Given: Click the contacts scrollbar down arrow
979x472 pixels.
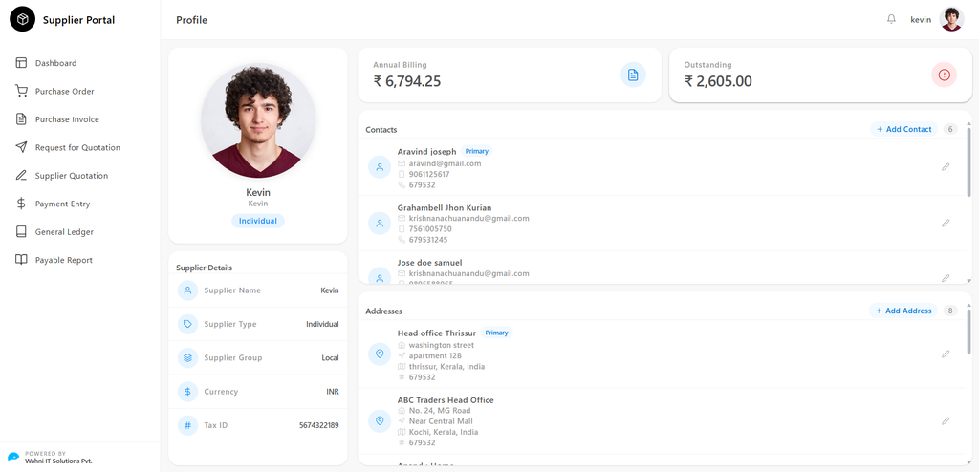Looking at the screenshot, I should [x=969, y=281].
